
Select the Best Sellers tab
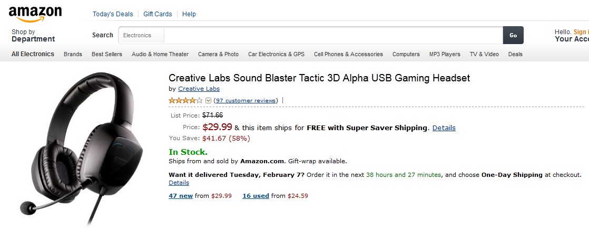coord(106,54)
